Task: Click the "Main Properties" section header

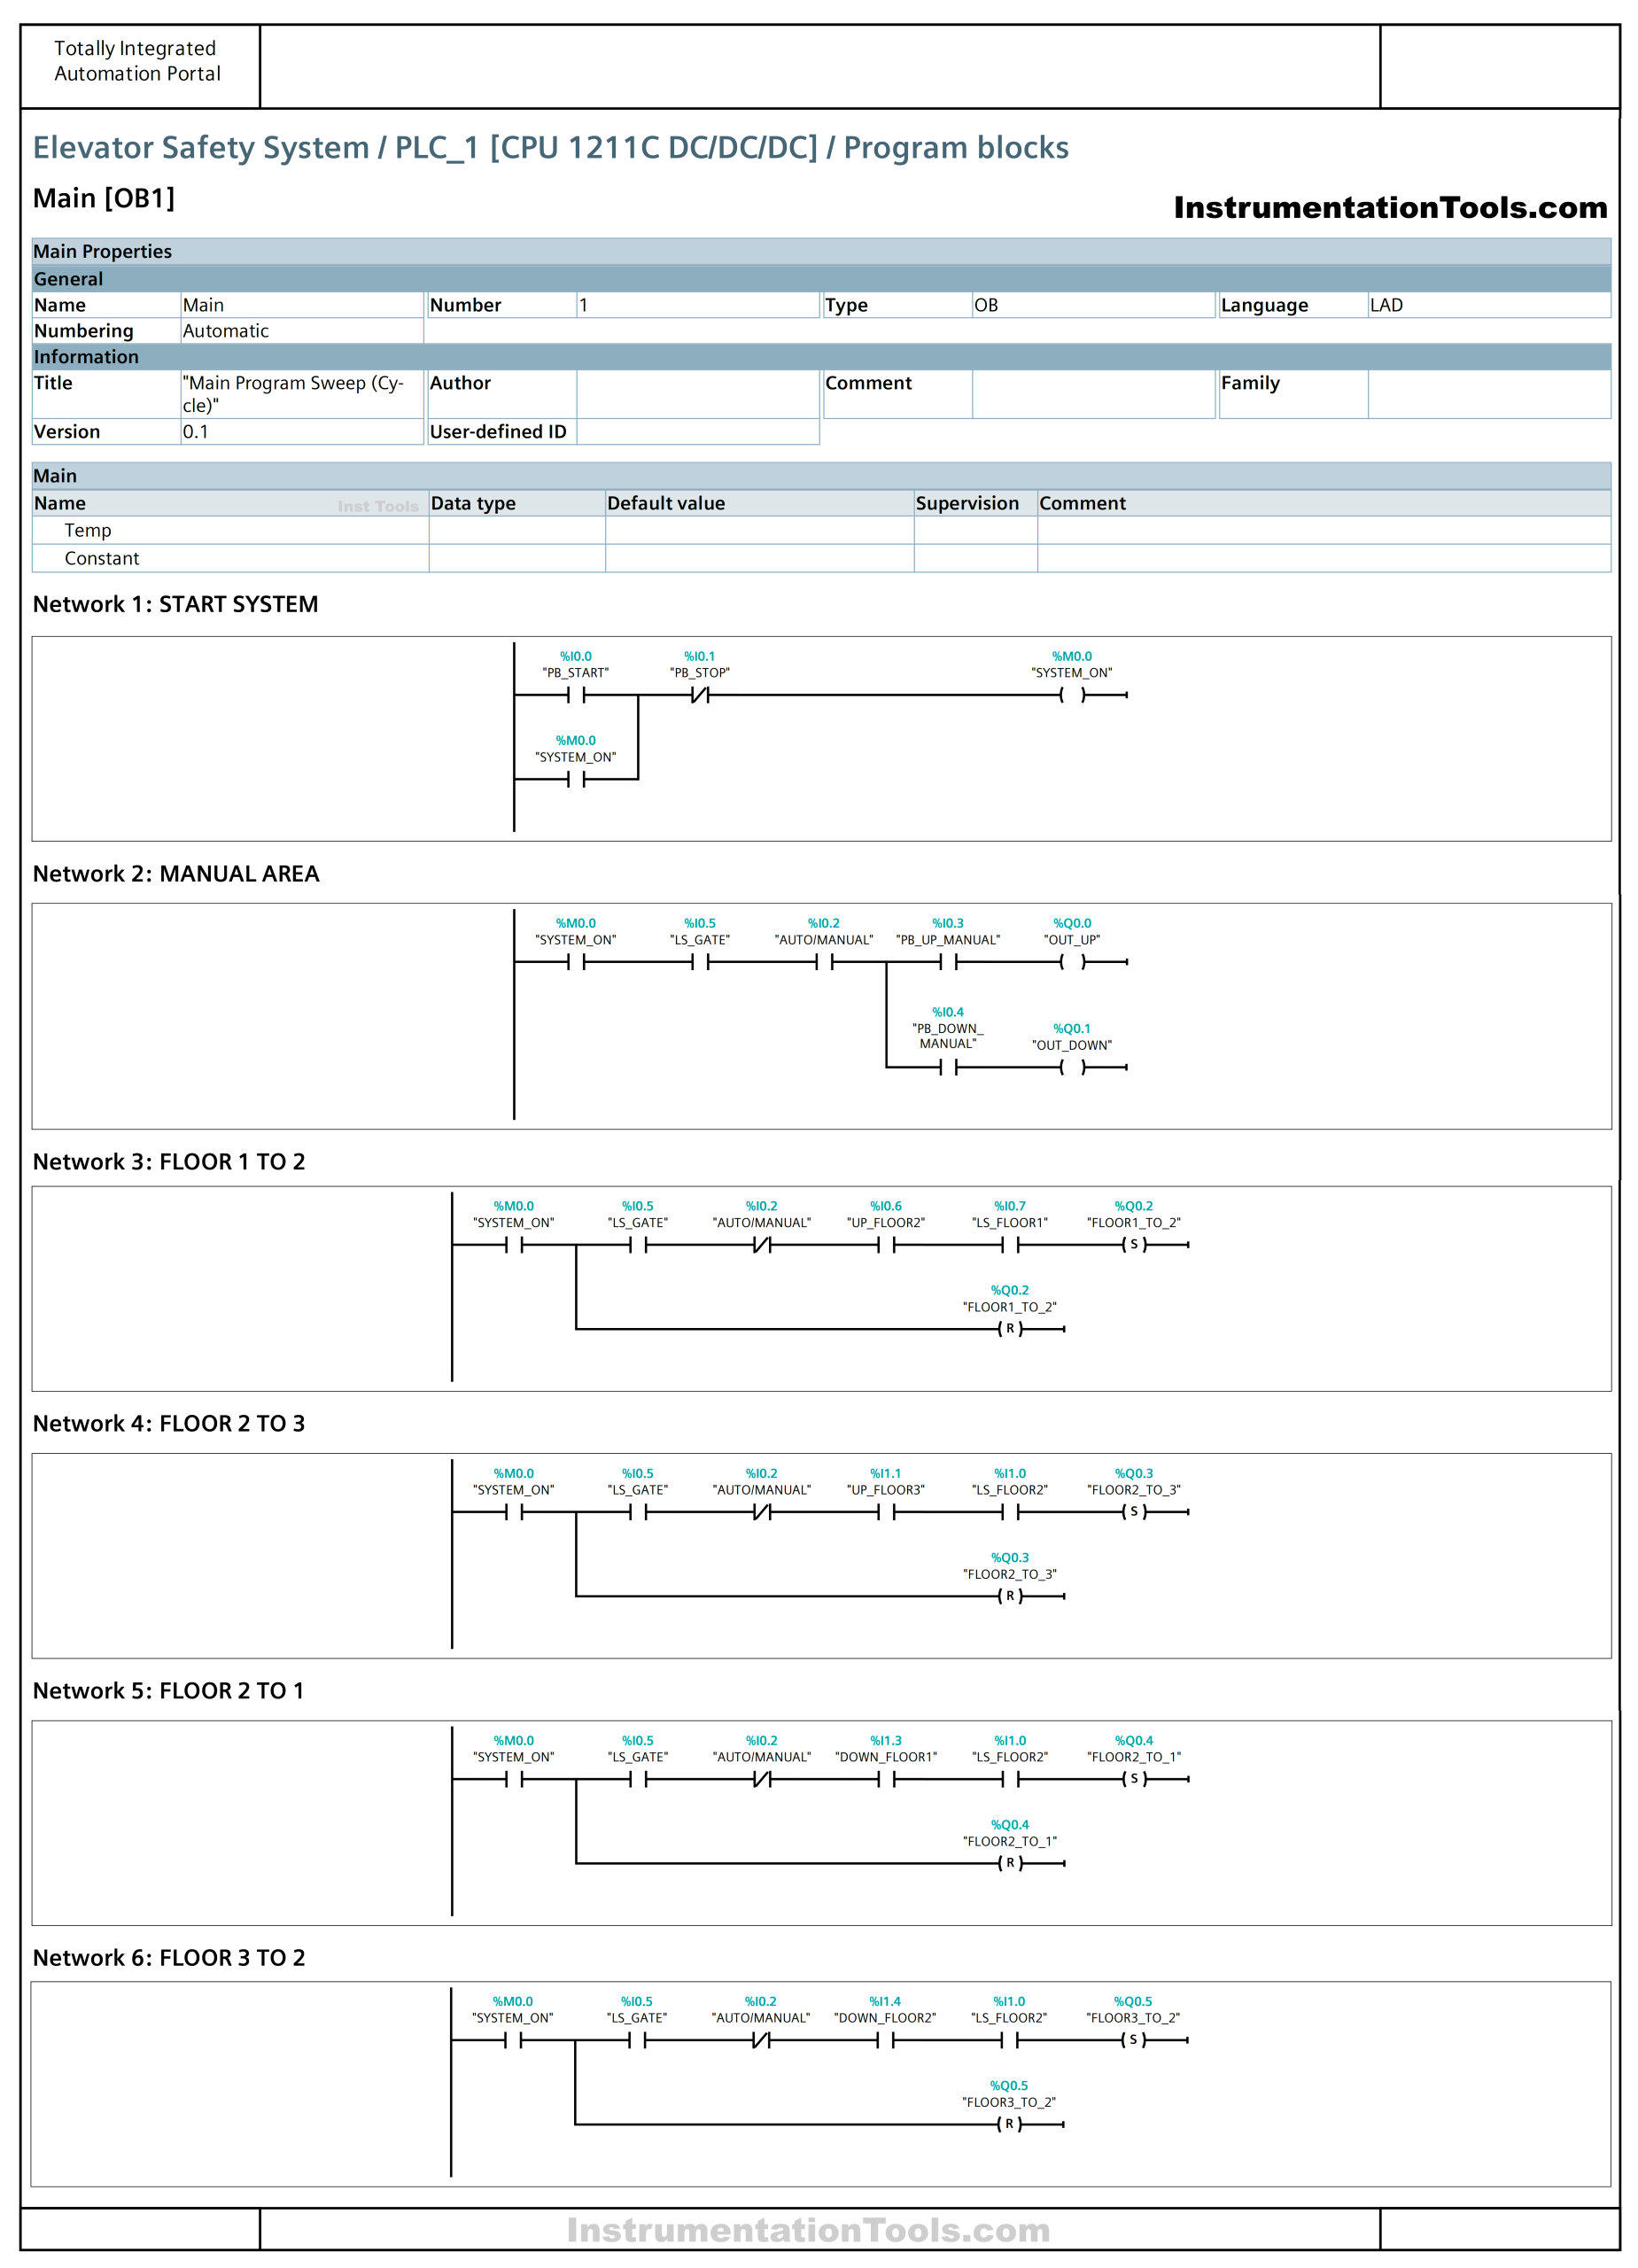Action: (820, 251)
